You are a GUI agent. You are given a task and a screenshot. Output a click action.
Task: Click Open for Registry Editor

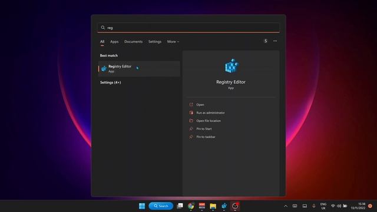coord(200,105)
